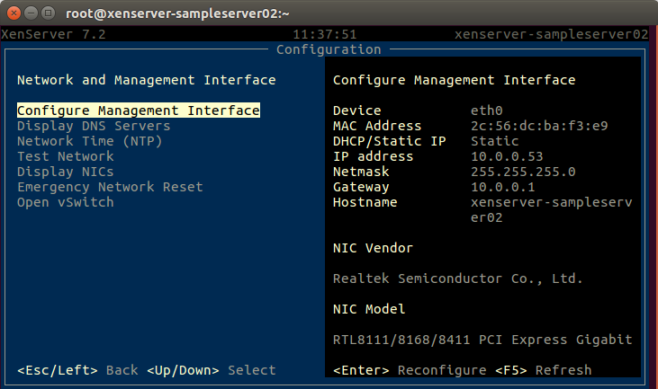Image resolution: width=658 pixels, height=389 pixels.
Task: Maximize the terminal window
Action: [49, 13]
